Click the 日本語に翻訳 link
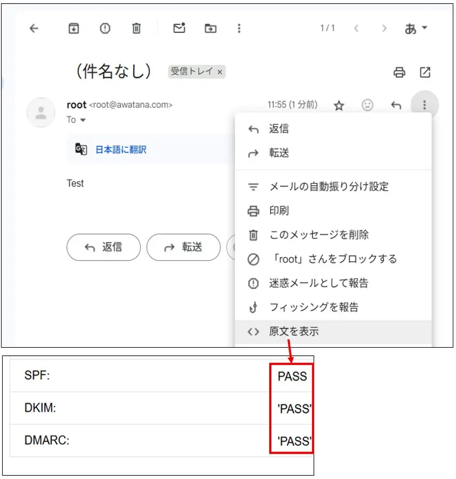The width and height of the screenshot is (456, 479). tap(121, 150)
